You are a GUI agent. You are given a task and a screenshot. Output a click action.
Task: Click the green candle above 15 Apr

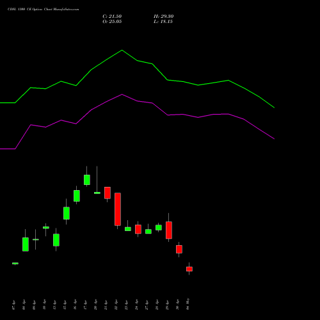tap(67, 213)
